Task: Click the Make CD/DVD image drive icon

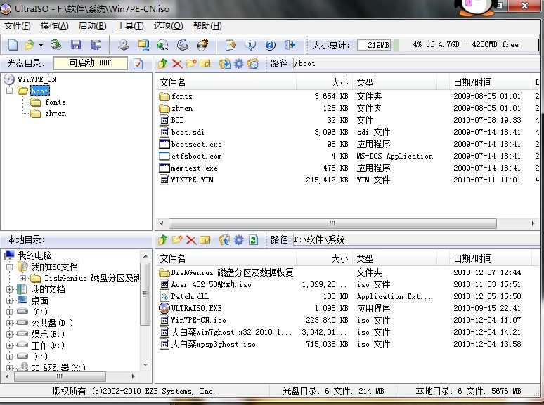Action: pyautogui.click(x=124, y=45)
